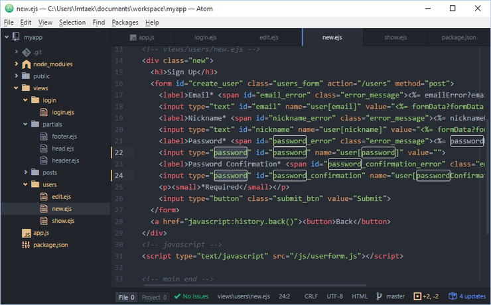Viewport: 491px width, 305px height.
Task: Expand the .git folder chevron
Action: pyautogui.click(x=17, y=52)
